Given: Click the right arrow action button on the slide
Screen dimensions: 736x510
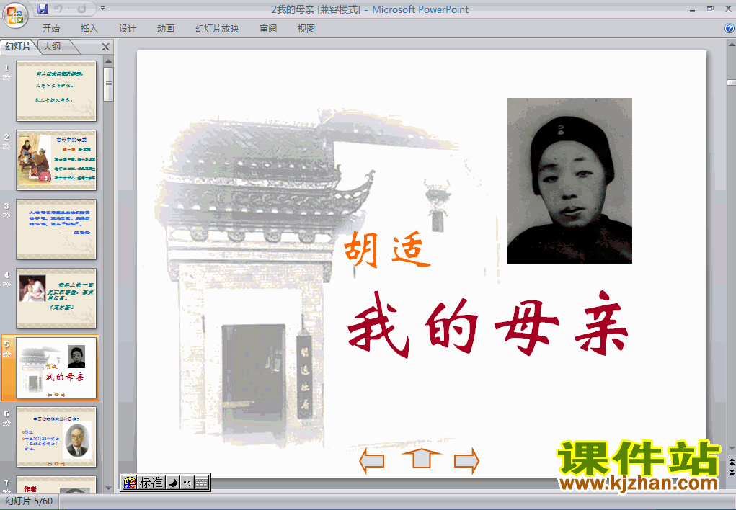Looking at the screenshot, I should click(x=466, y=461).
